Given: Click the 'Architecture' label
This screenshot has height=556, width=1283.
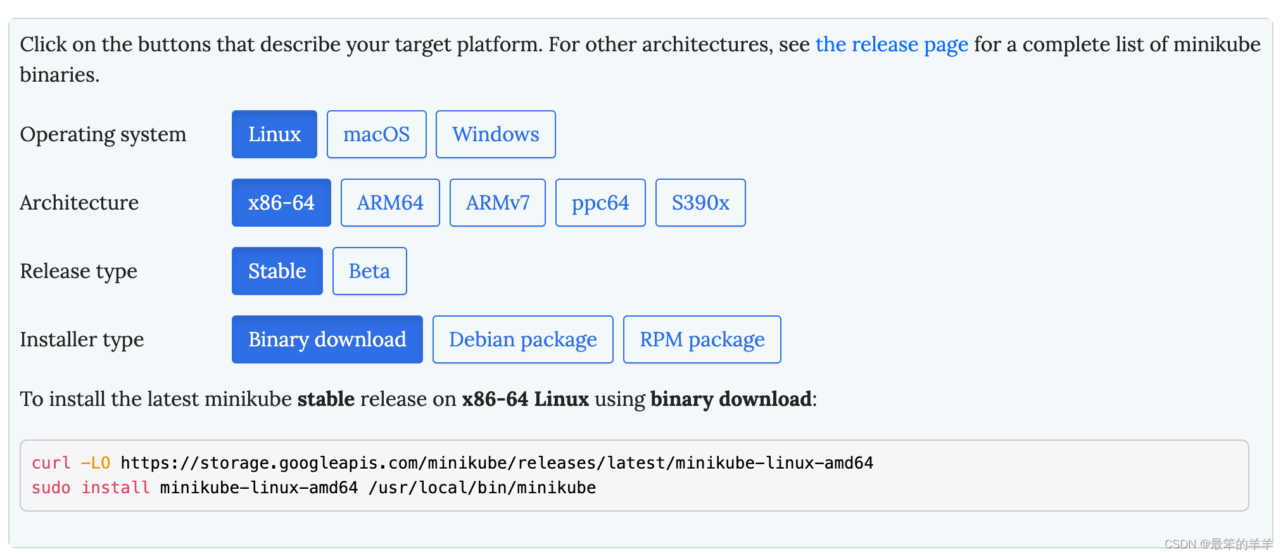Looking at the screenshot, I should [x=79, y=203].
